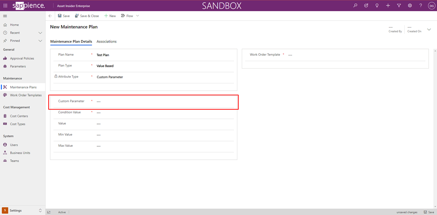Expand the Pinned section chevron
The height and width of the screenshot is (215, 437).
pos(40,41)
